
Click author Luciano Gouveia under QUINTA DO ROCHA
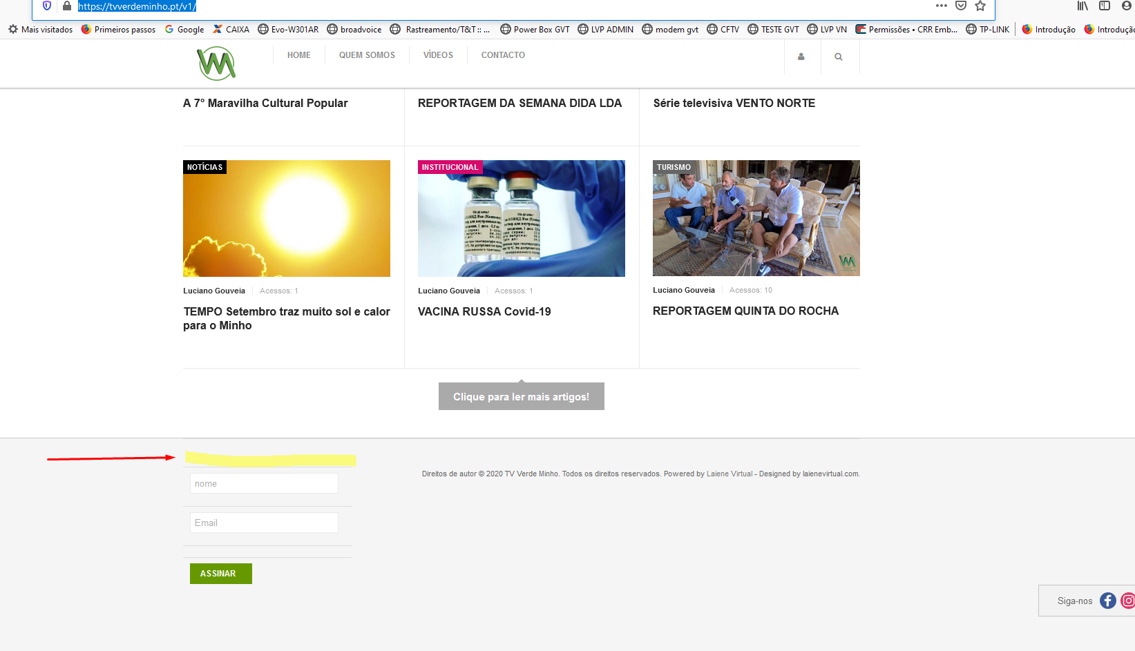tap(684, 290)
